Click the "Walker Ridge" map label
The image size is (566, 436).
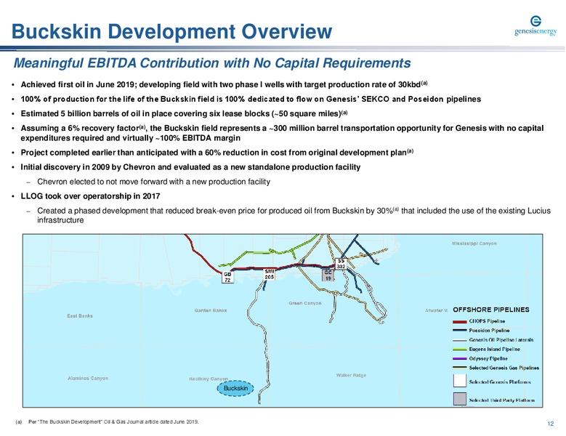pyautogui.click(x=351, y=376)
